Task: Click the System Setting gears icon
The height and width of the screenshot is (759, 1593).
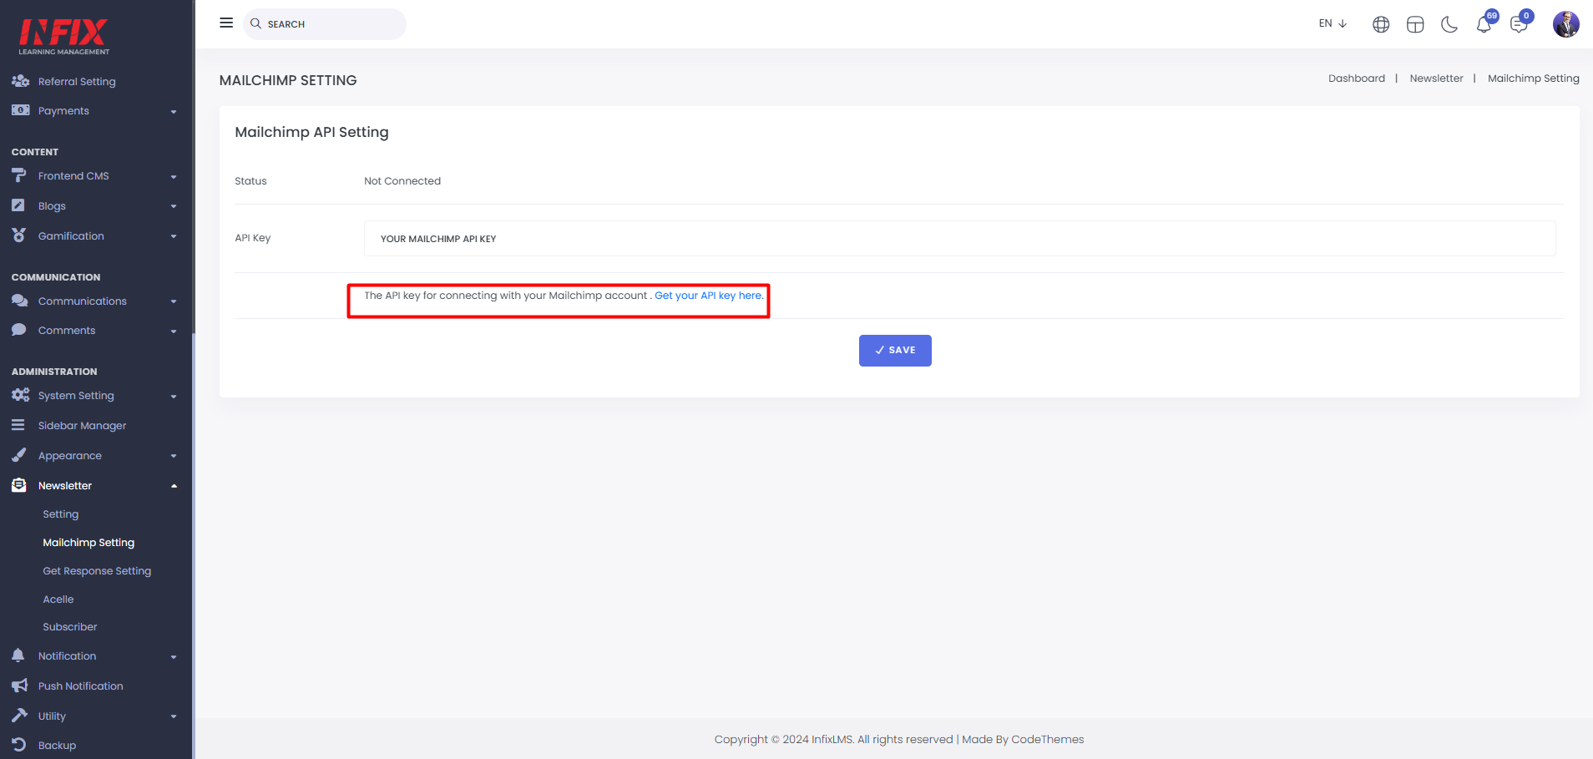Action: [20, 395]
